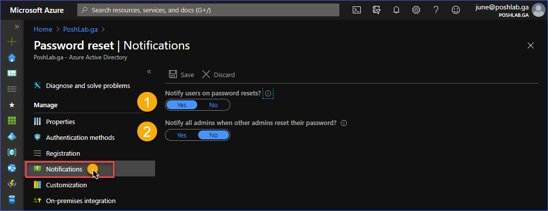This screenshot has height=211, width=548.
Task: Click the Password reset | Notifications title
Action: point(112,45)
